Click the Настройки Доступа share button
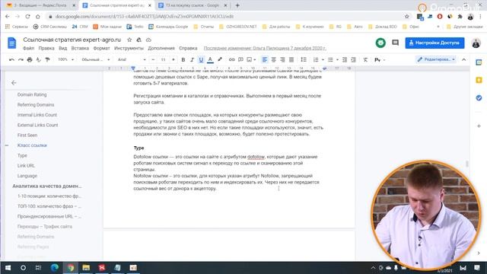 (x=434, y=43)
